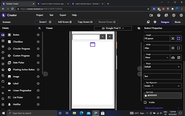Open the account profile icon
Image resolution: width=185 pixels, height=116 pixels.
pyautogui.click(x=181, y=15)
